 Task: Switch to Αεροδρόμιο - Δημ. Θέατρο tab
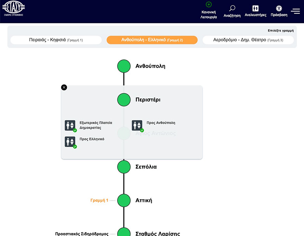248,40
